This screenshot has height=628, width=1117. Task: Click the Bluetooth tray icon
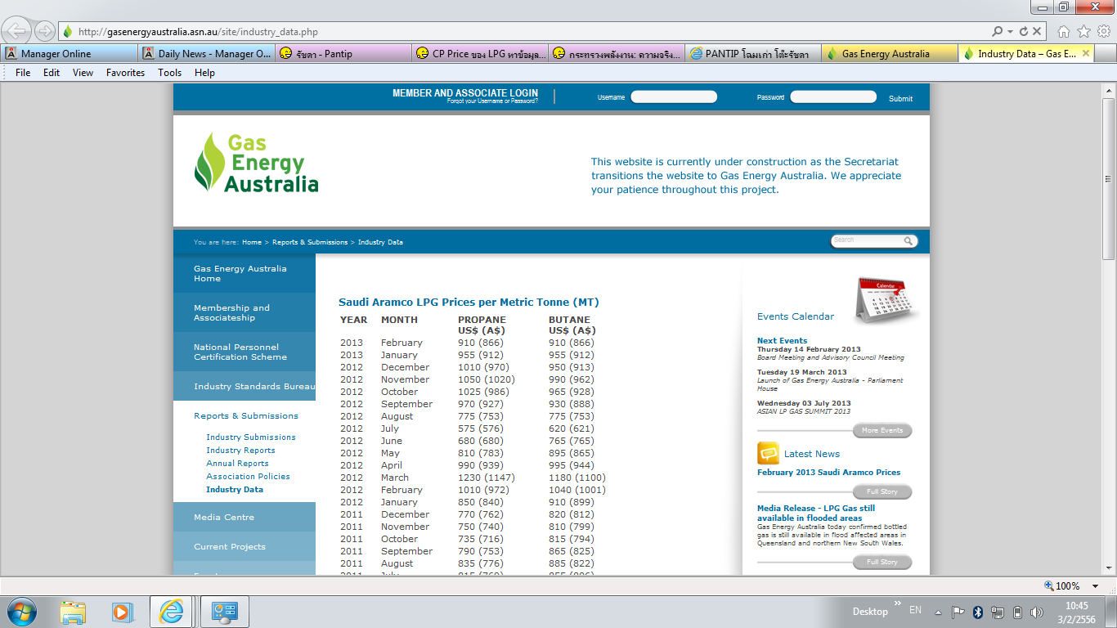[x=978, y=612]
